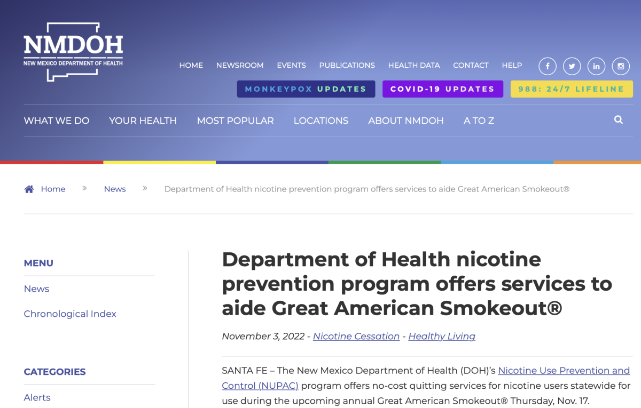This screenshot has height=408, width=641.
Task: Click the breadcrumb home icon
Action: point(29,189)
